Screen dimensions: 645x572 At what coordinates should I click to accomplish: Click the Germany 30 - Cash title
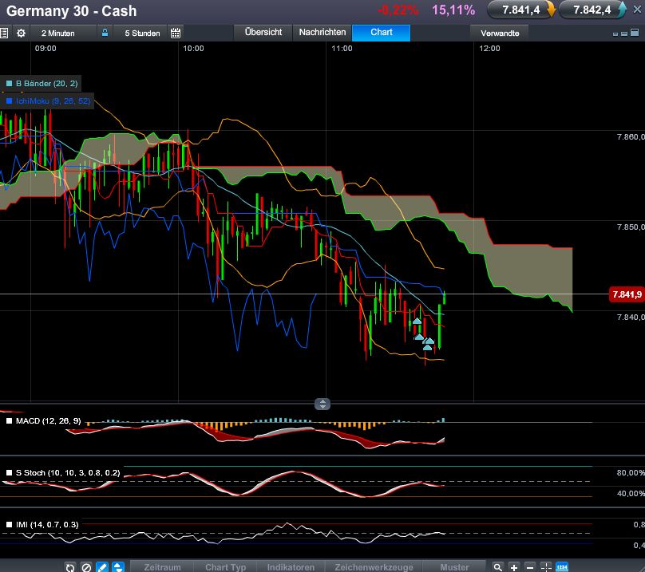[72, 11]
